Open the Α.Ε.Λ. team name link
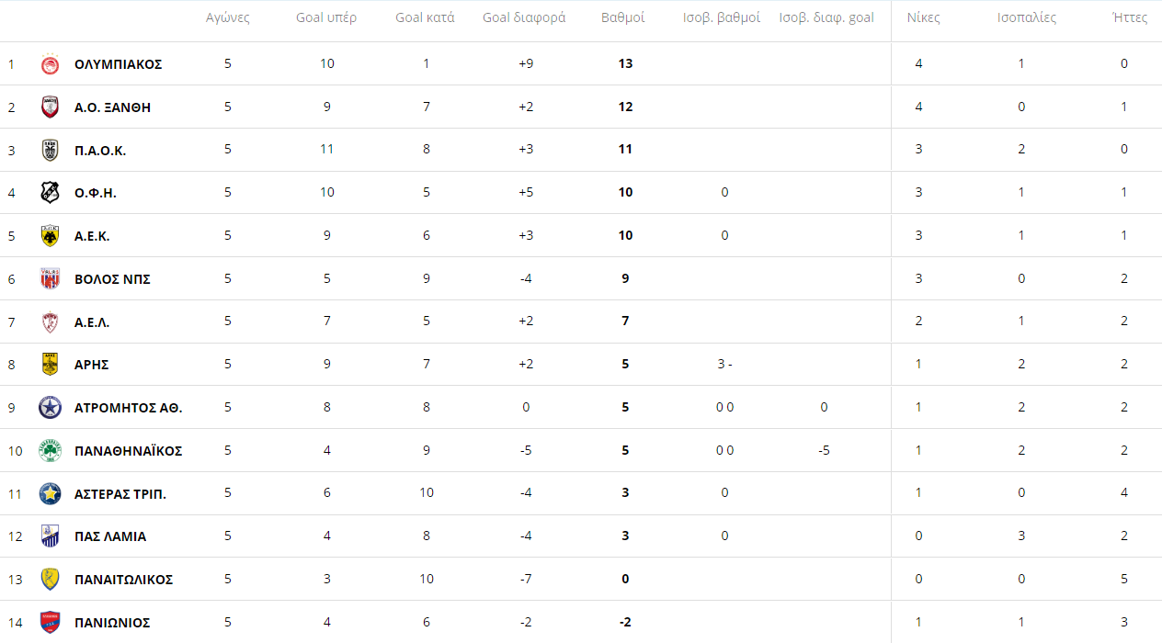Image resolution: width=1162 pixels, height=643 pixels. (92, 322)
